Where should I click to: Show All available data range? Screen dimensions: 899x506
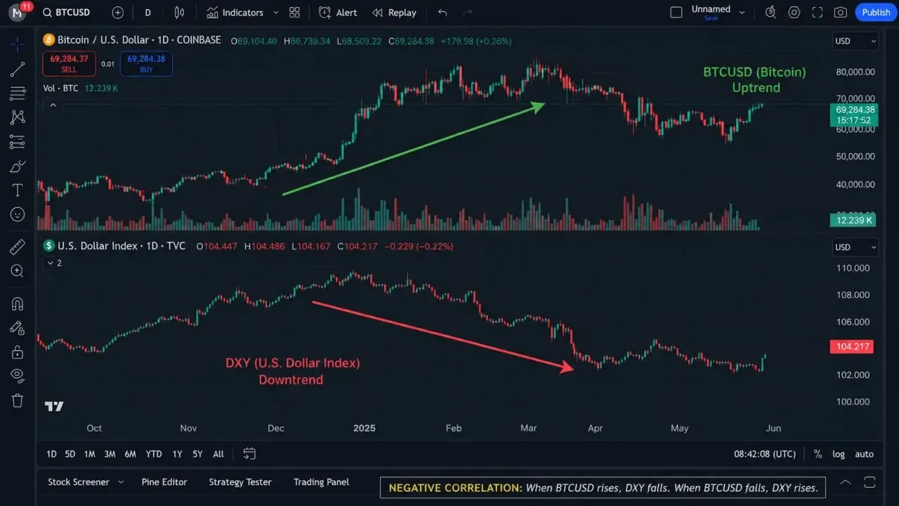coord(218,454)
